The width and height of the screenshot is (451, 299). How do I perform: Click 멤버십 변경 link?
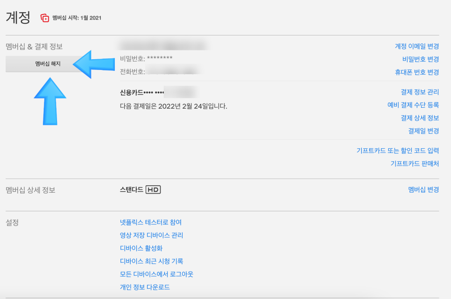tap(423, 189)
